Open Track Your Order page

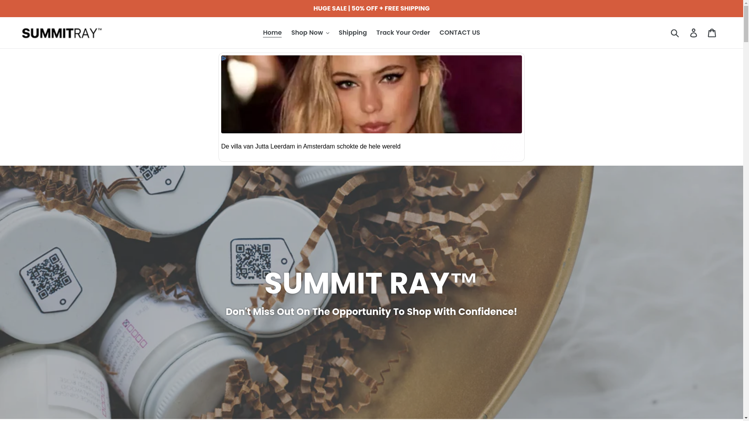point(403,33)
